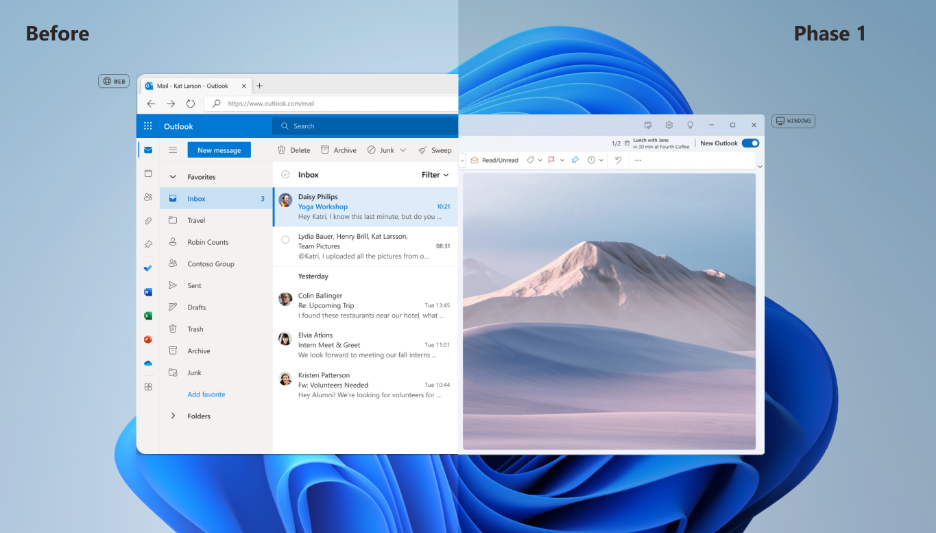Click the Undo arrow in Windows Outlook toolbar
The height and width of the screenshot is (533, 936).
(x=618, y=160)
